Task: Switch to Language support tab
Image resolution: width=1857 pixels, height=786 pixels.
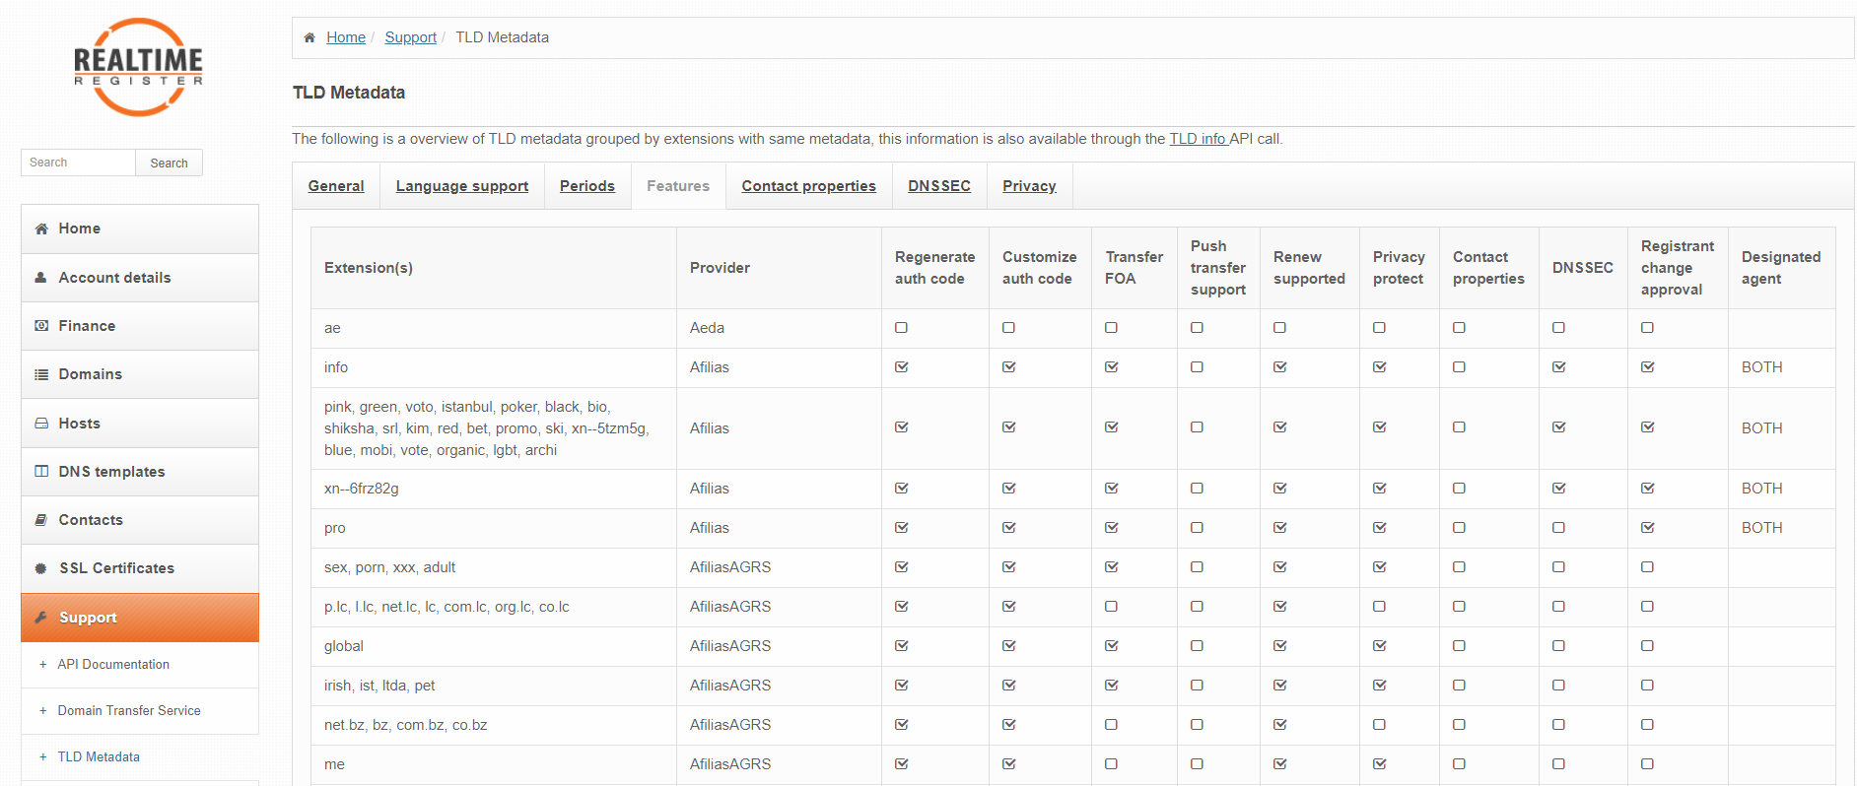Action: click(x=462, y=186)
